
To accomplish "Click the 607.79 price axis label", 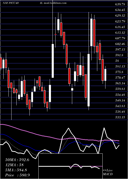I will pos(120,38).
